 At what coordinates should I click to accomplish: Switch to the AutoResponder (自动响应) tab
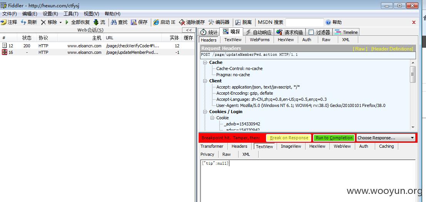click(x=259, y=32)
